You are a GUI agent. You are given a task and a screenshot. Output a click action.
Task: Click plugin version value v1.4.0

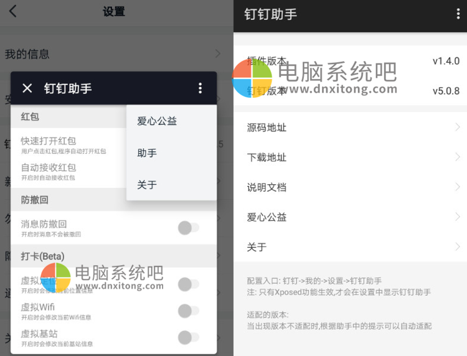coord(446,61)
